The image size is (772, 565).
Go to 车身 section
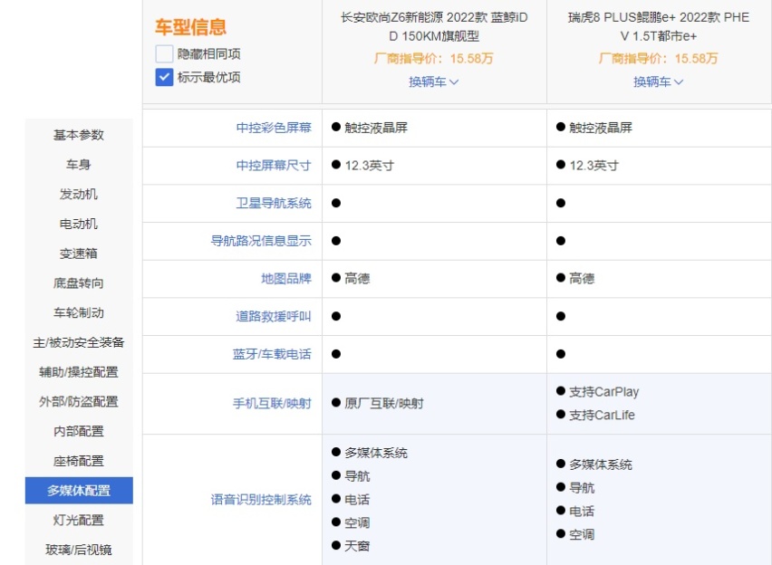[x=79, y=165]
